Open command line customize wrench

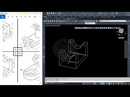point(44,81)
